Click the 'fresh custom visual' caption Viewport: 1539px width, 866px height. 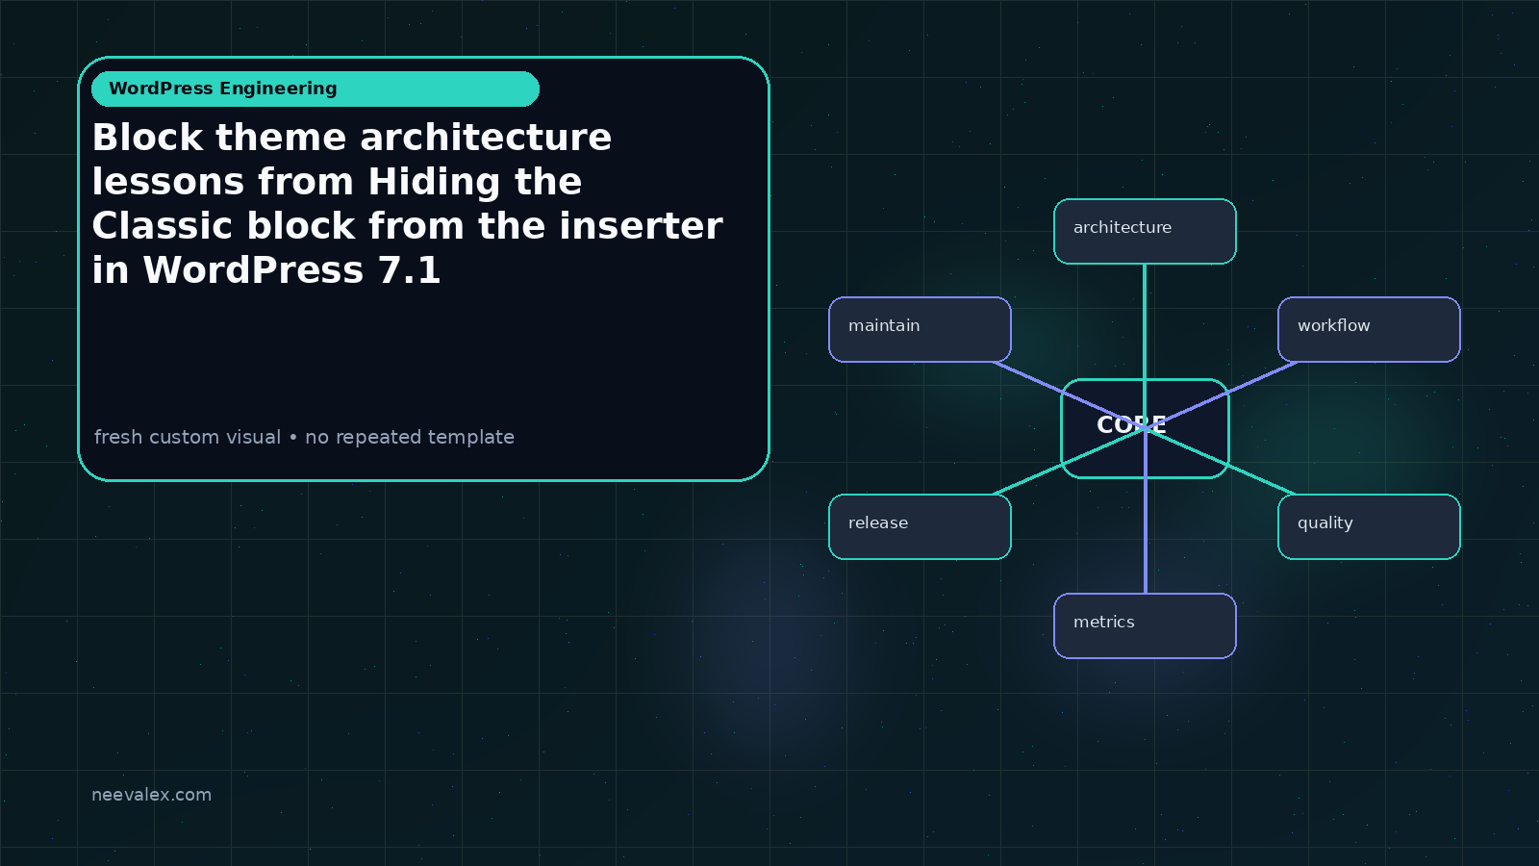304,437
